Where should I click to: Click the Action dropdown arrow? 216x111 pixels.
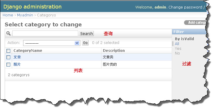77,43
